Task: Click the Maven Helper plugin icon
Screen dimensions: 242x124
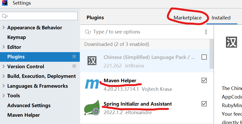Action: 92,84
